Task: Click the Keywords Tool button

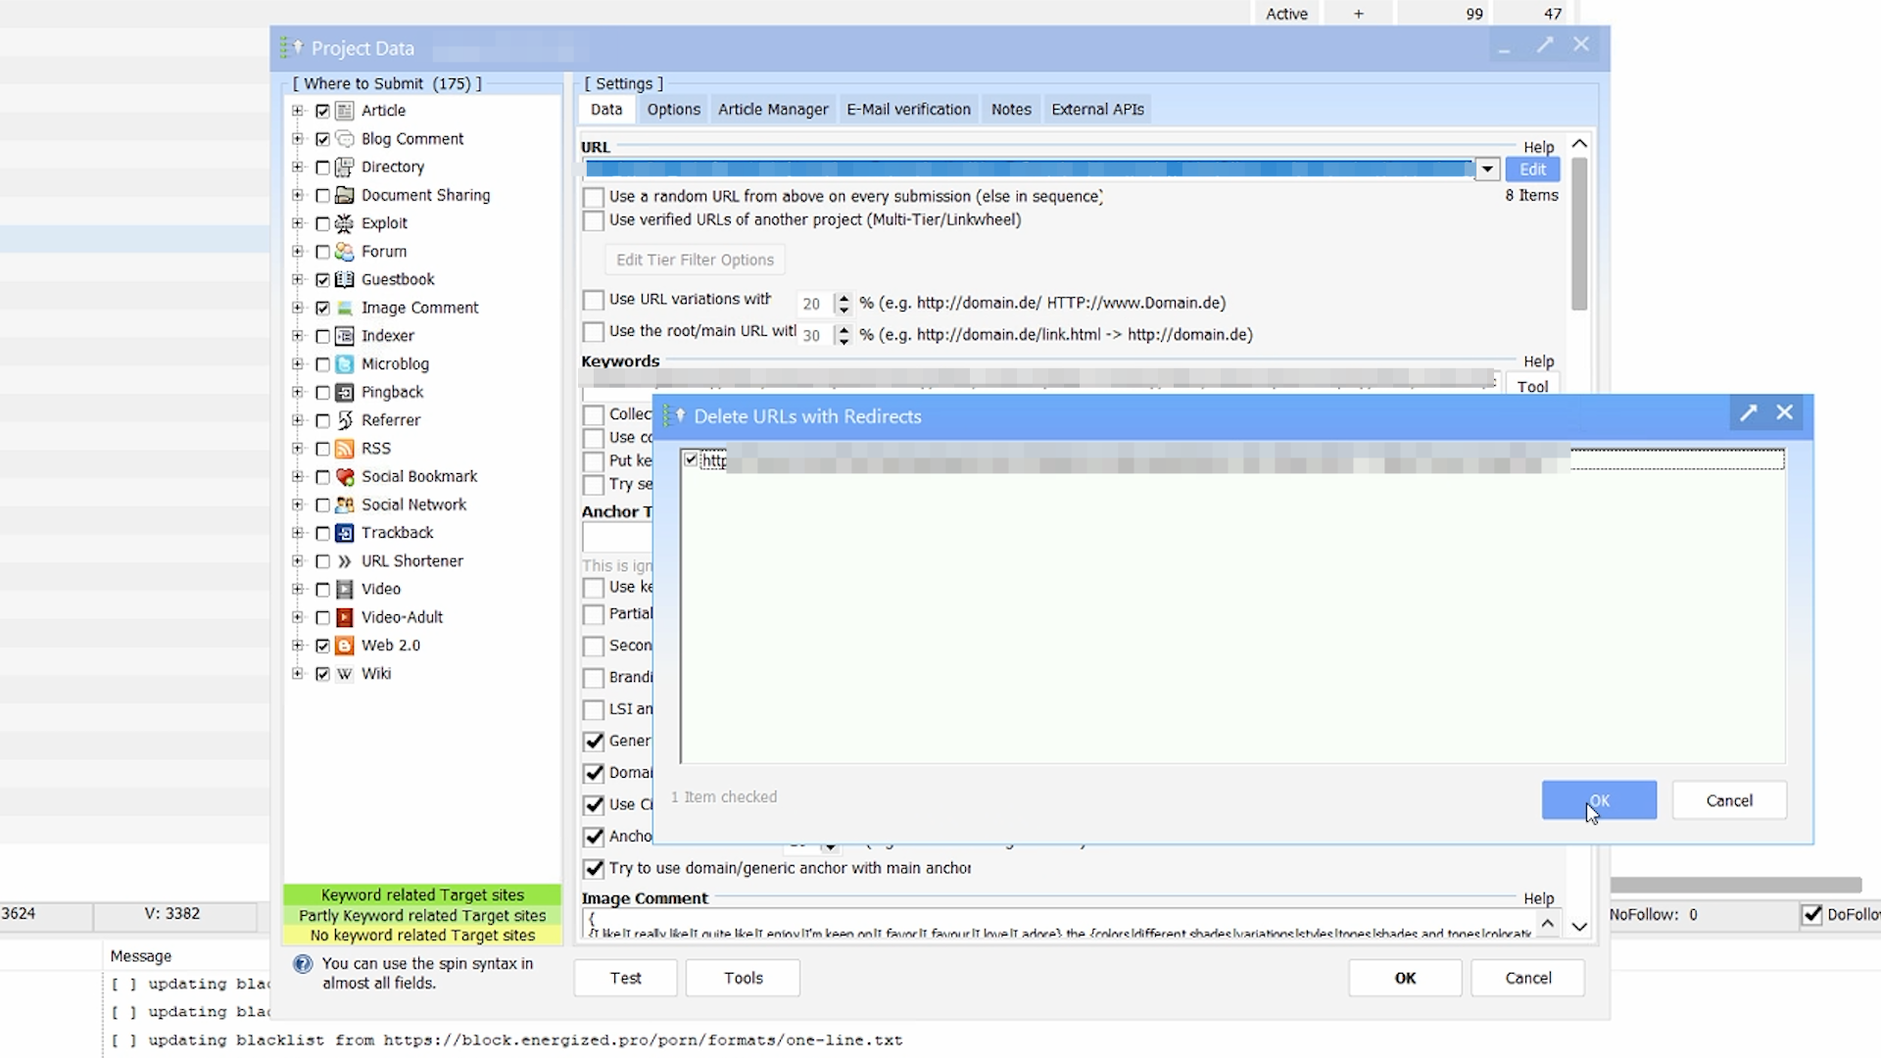Action: [x=1532, y=386]
